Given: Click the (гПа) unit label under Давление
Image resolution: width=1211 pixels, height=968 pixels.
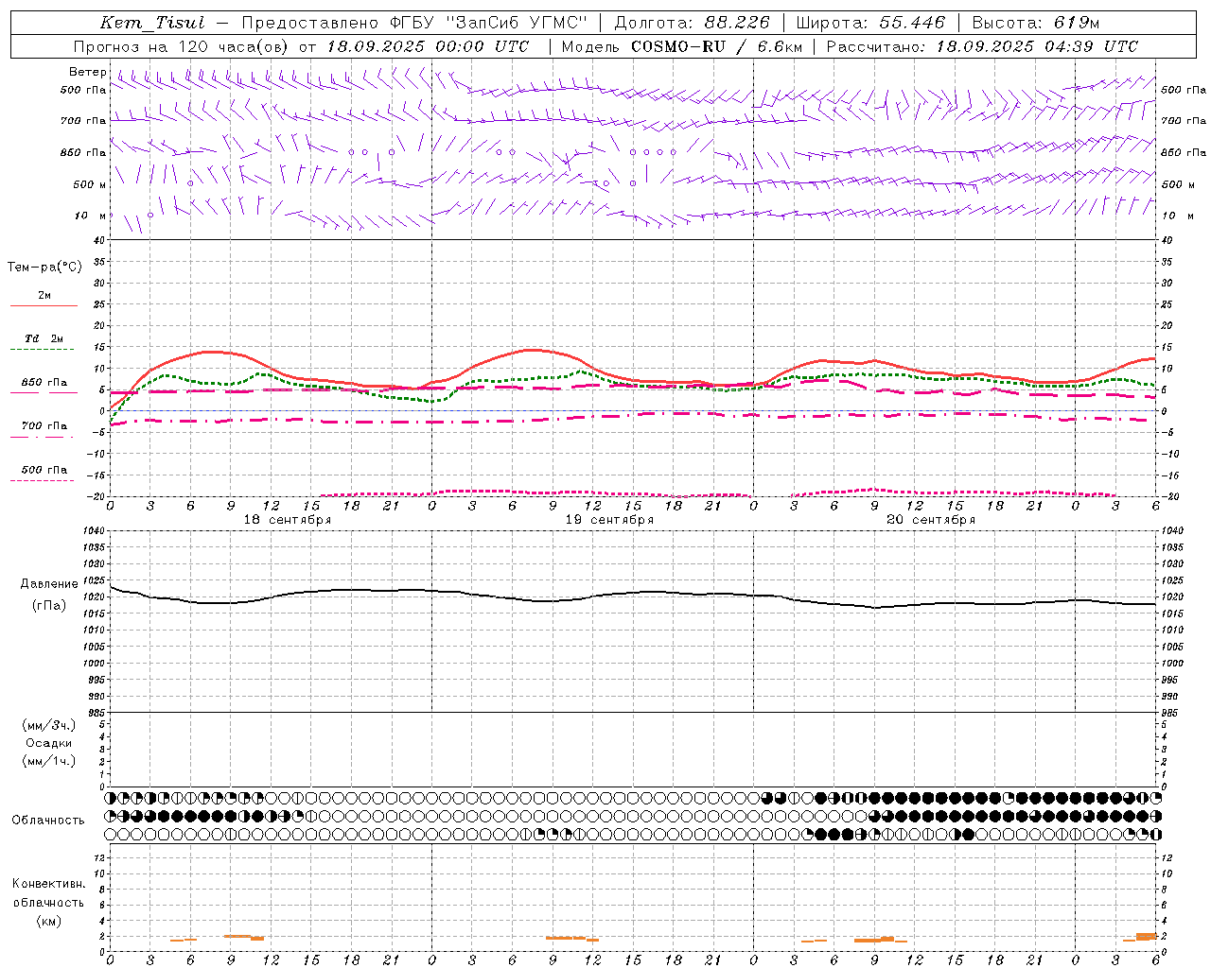Looking at the screenshot, I should pyautogui.click(x=49, y=606).
